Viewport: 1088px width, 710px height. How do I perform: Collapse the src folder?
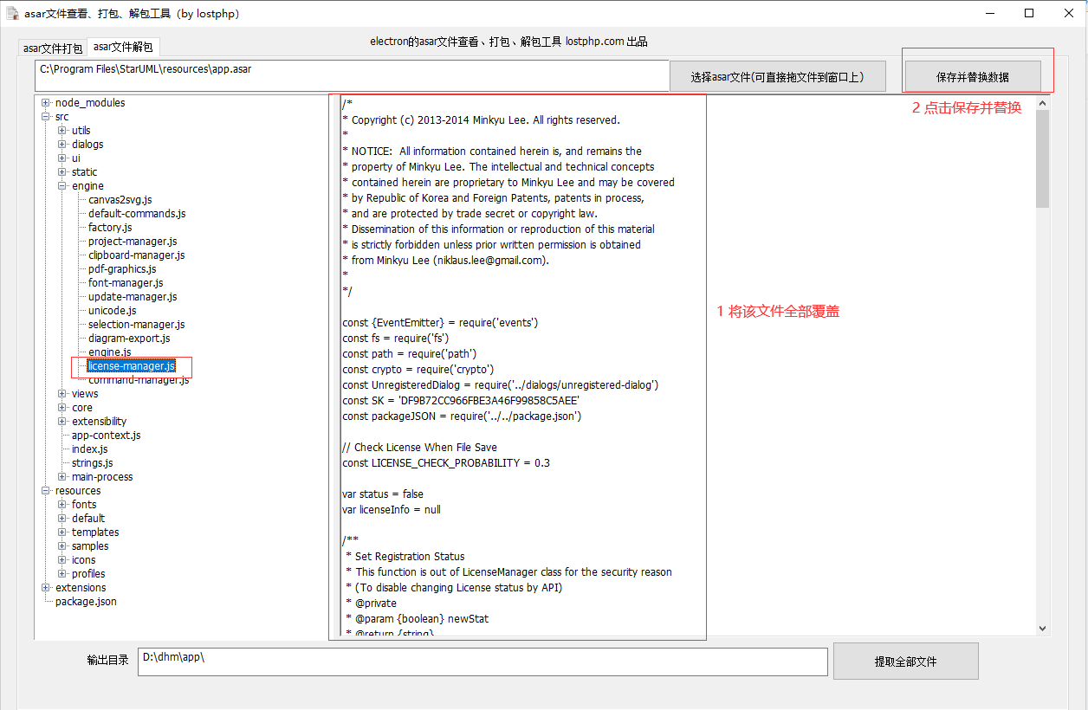(45, 116)
